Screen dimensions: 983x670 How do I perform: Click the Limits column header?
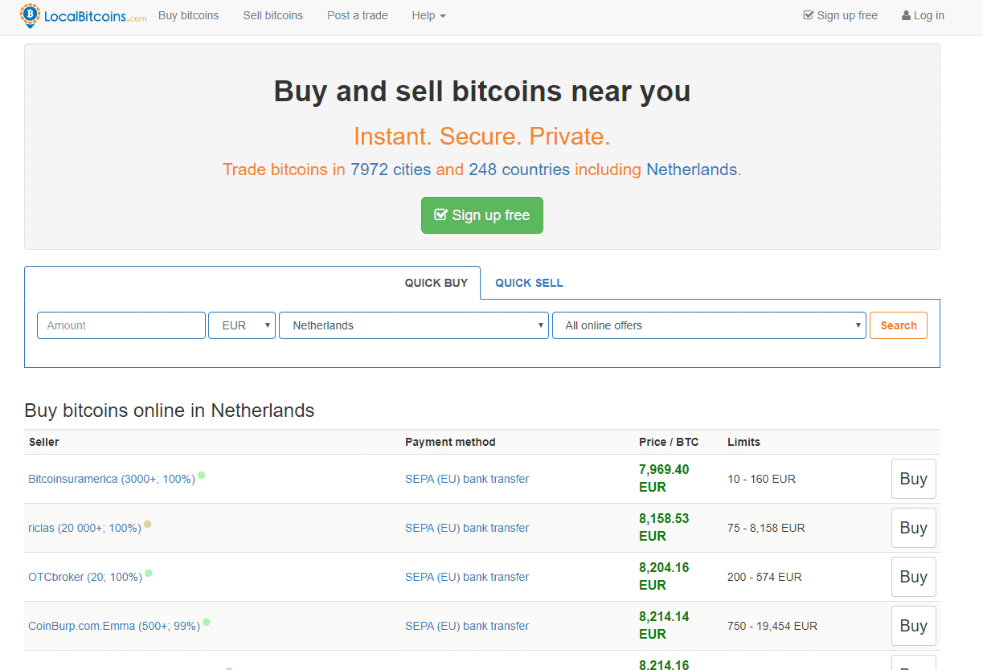743,442
